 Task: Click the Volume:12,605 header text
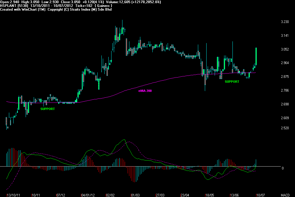(x=118, y=2)
